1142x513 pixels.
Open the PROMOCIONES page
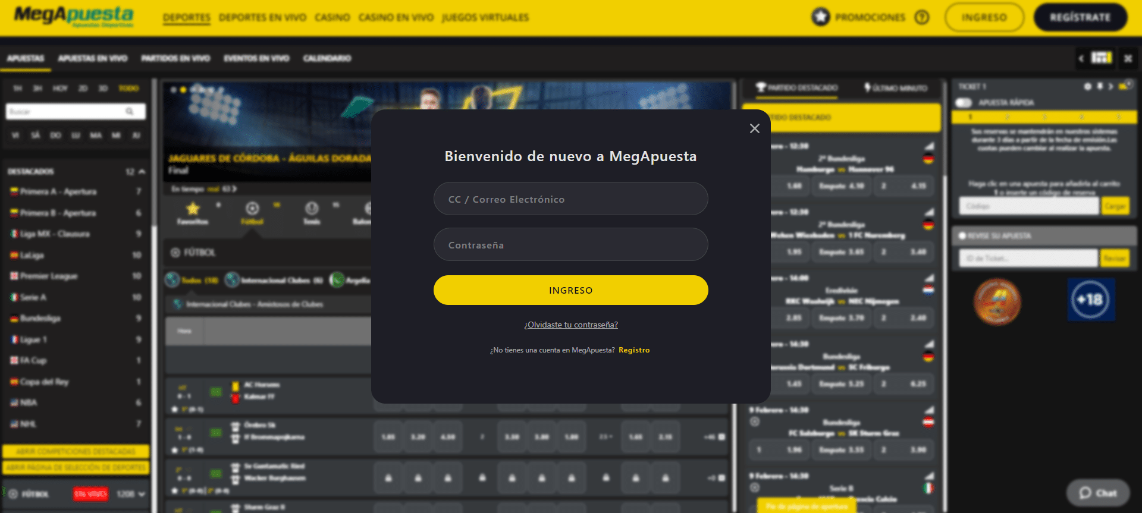coord(858,17)
